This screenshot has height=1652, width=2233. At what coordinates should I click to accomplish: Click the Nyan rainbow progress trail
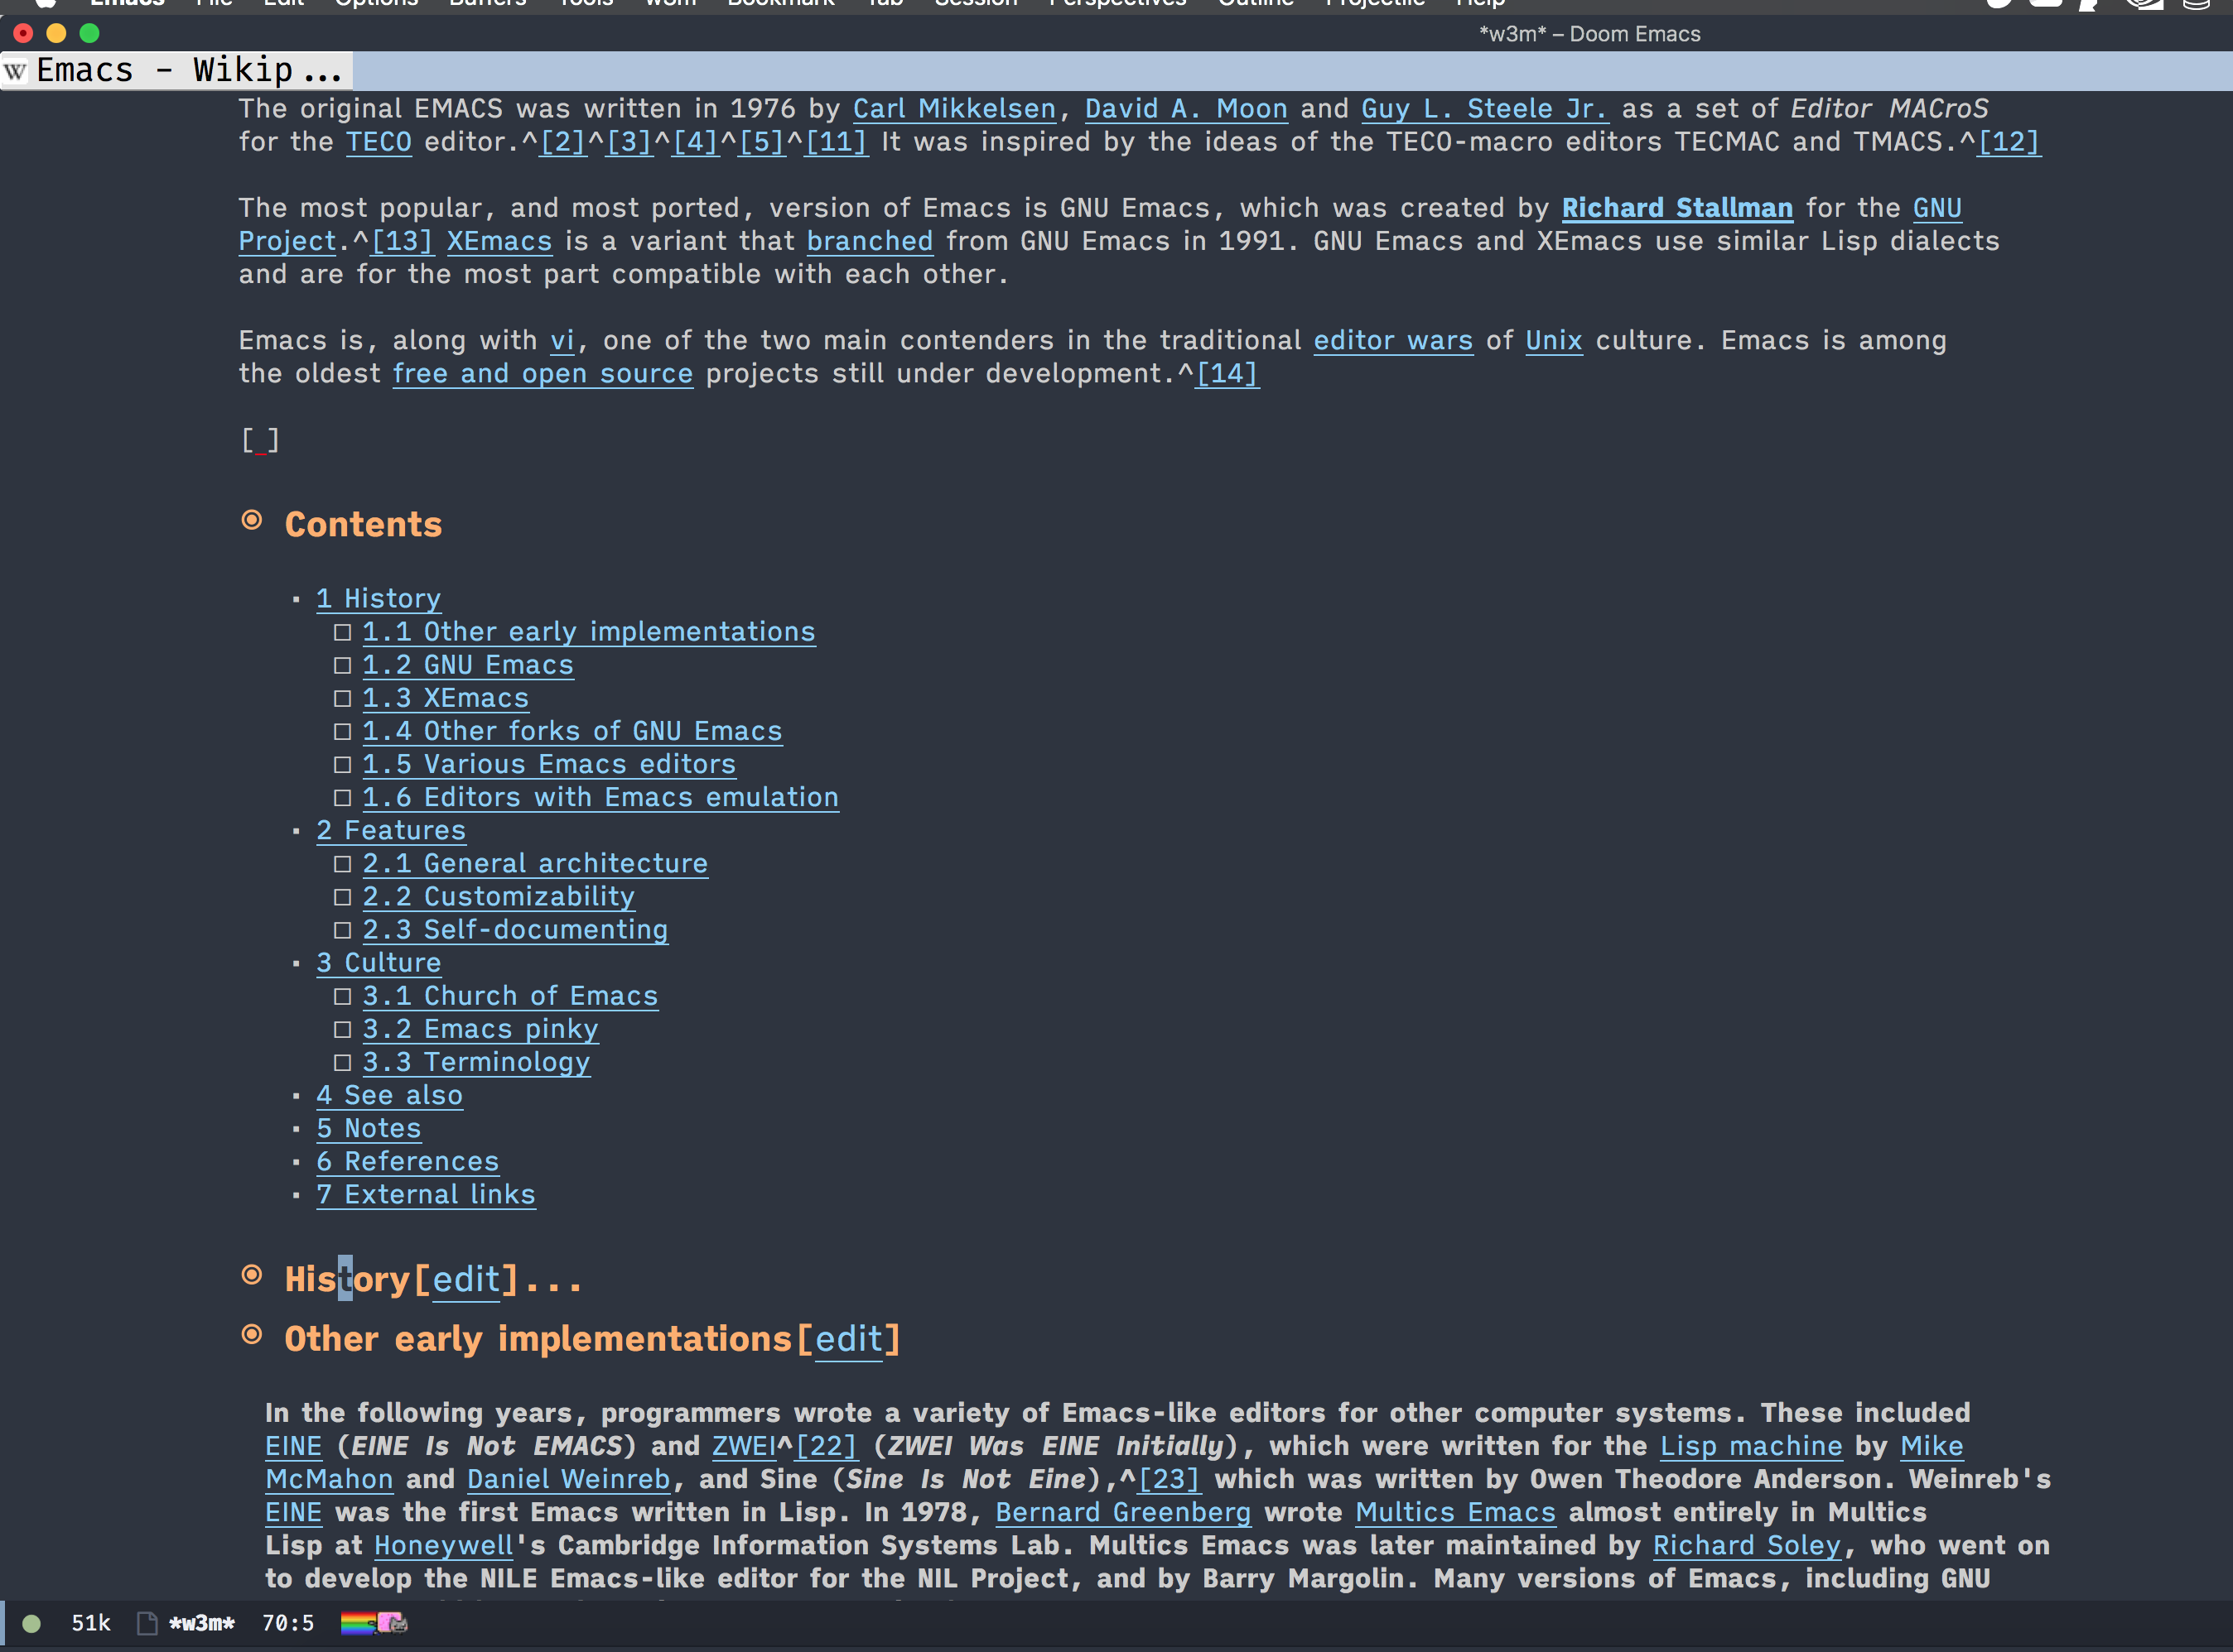(x=356, y=1622)
